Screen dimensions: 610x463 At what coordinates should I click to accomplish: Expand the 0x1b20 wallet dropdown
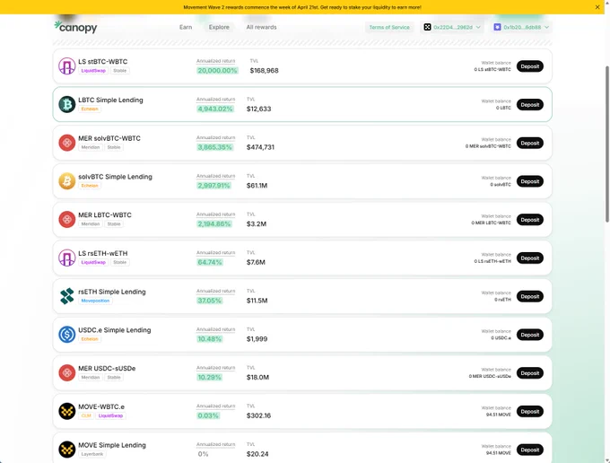[521, 27]
